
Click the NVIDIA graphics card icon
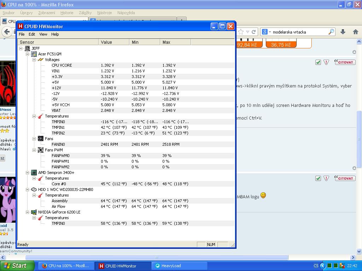(x=34, y=212)
